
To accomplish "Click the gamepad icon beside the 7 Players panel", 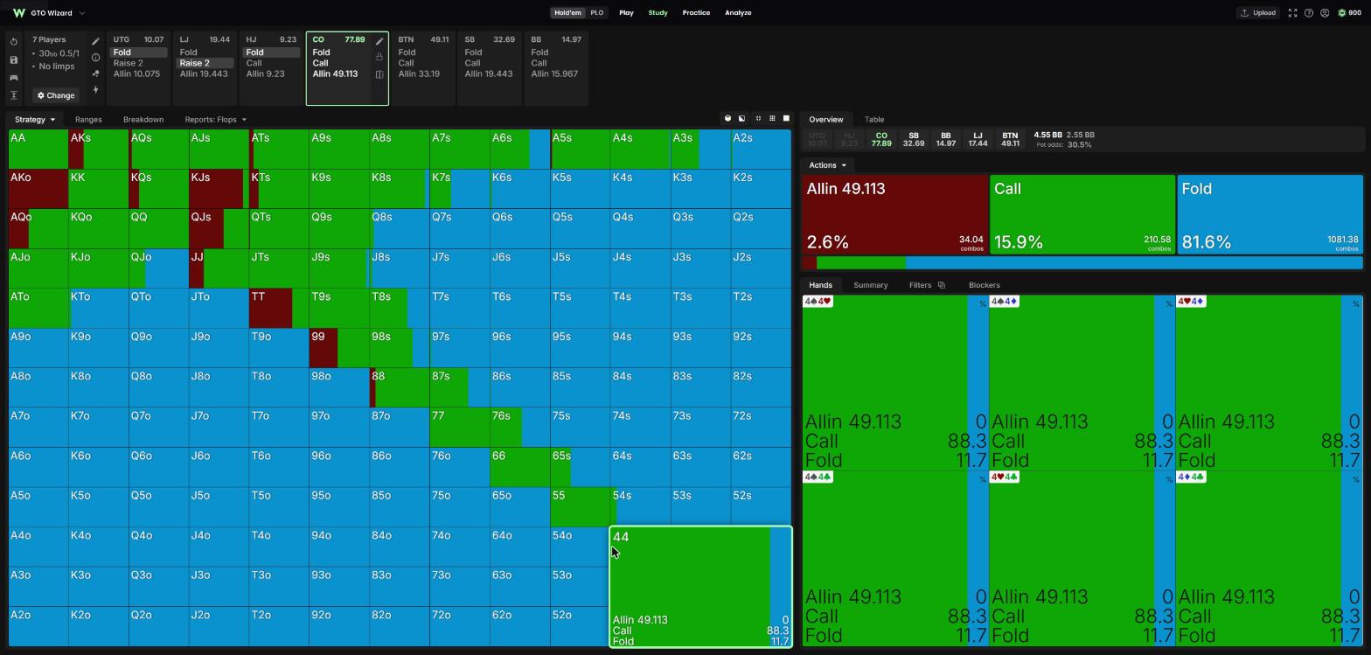I will (14, 77).
